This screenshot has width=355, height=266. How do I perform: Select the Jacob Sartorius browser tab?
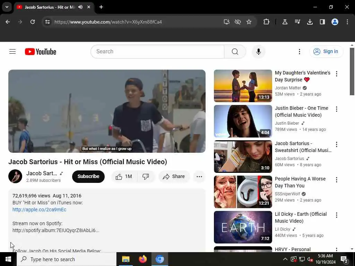point(49,7)
